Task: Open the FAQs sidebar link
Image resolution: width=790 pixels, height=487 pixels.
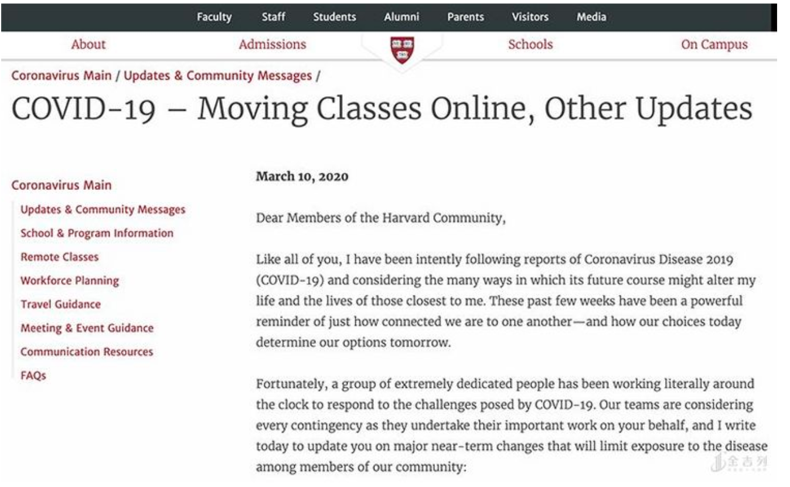Action: tap(33, 375)
